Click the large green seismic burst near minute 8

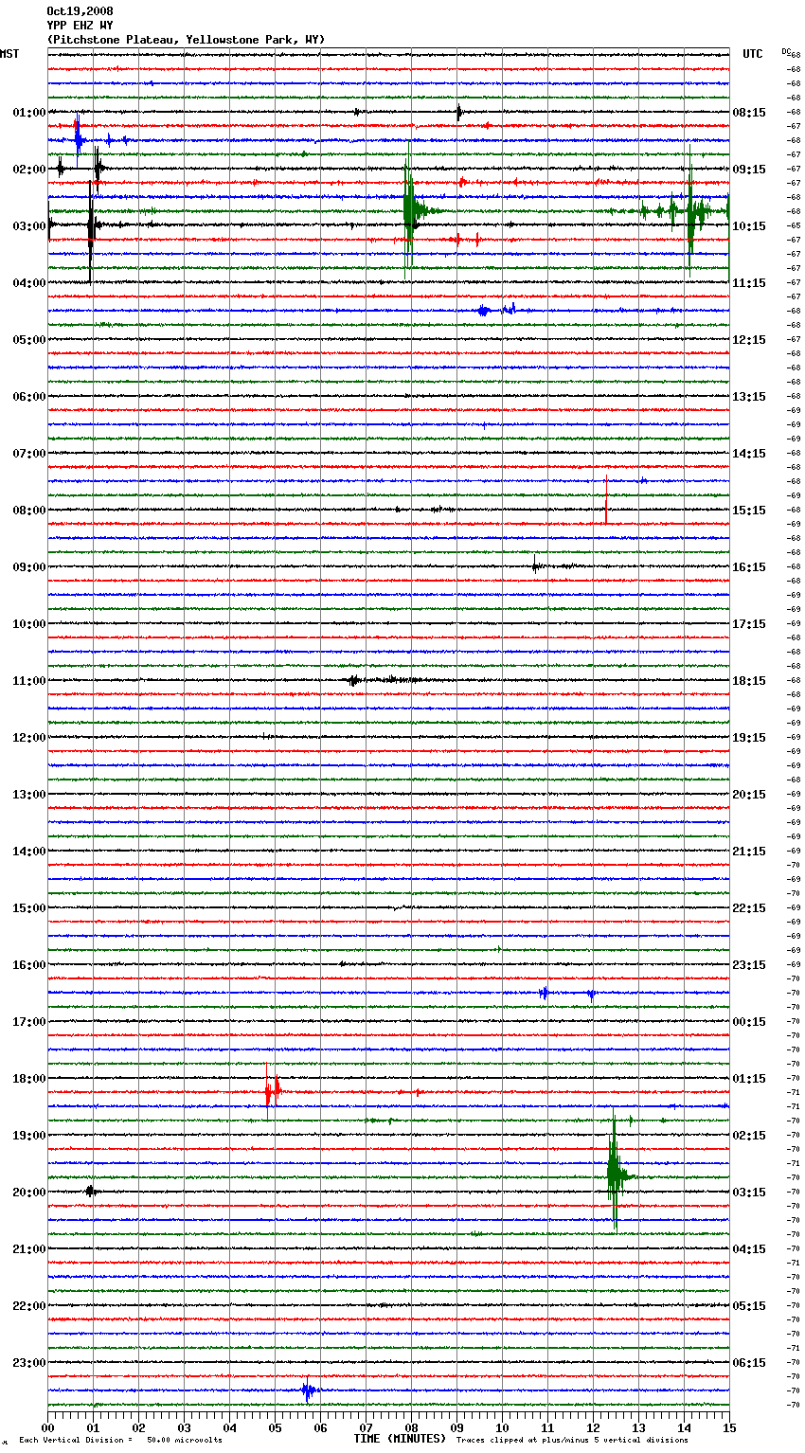[x=410, y=210]
